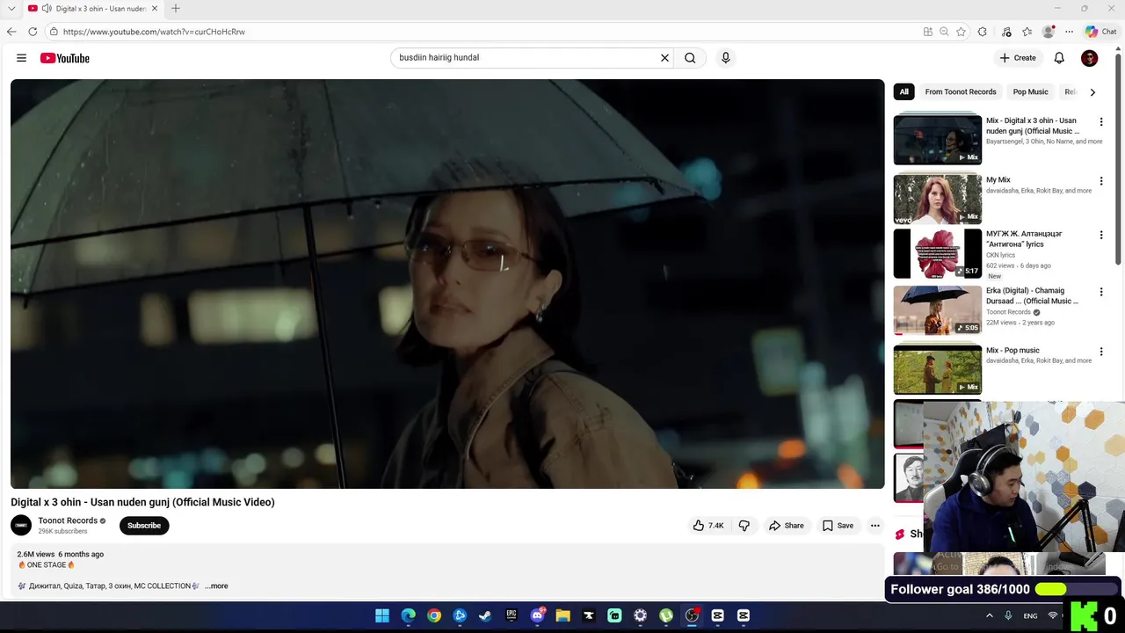The image size is (1125, 633).
Task: Select the Pop Music chip
Action: coord(1030,91)
